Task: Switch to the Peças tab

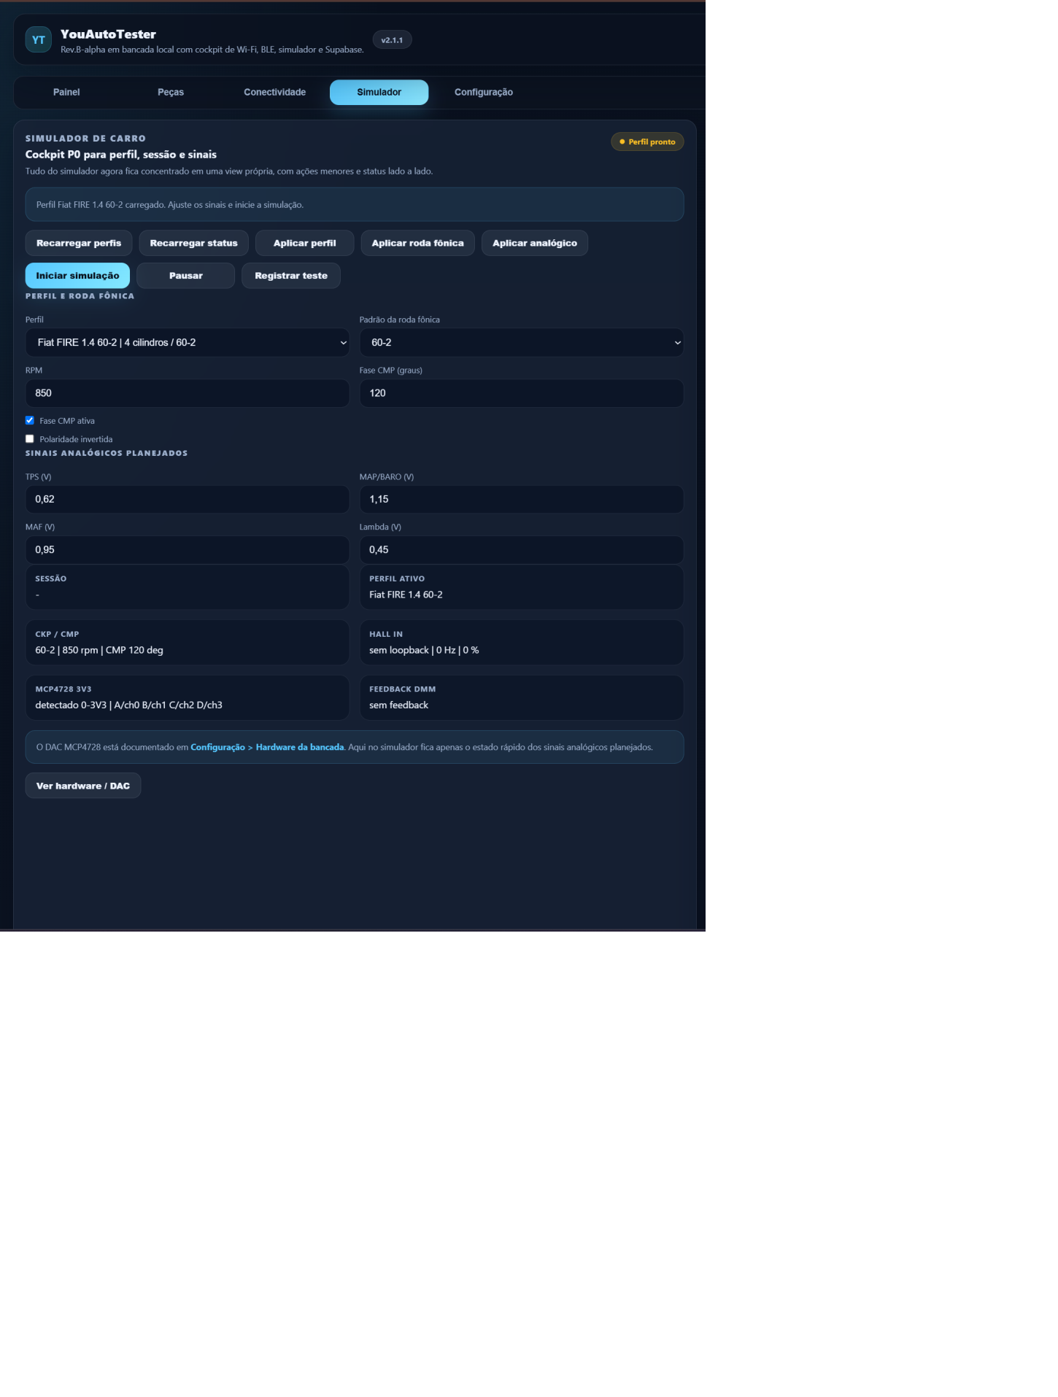Action: click(171, 92)
